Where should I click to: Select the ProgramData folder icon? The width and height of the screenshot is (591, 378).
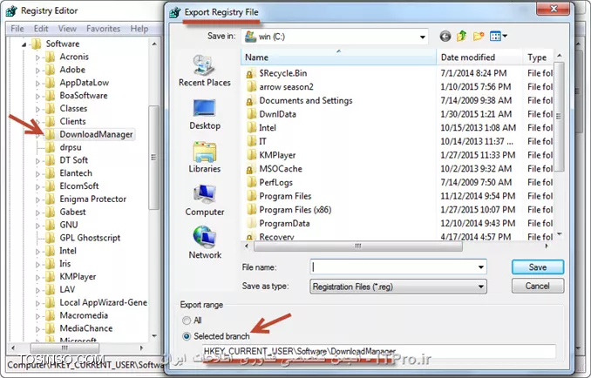(251, 223)
